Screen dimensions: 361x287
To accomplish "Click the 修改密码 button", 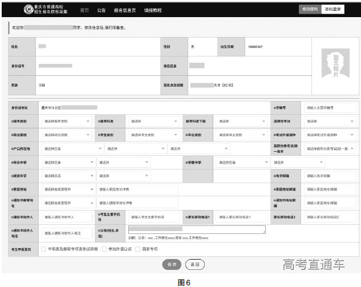I will pos(310,9).
